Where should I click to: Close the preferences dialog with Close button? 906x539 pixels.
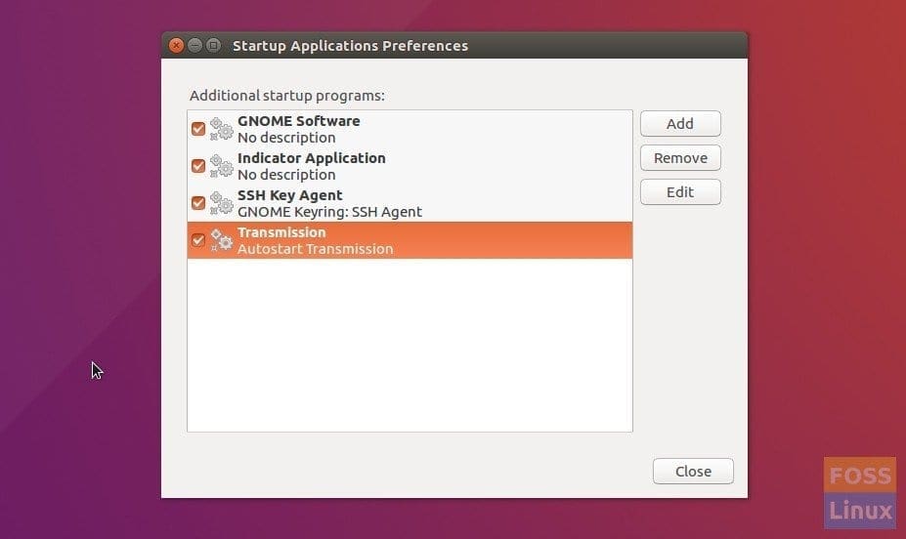point(693,471)
